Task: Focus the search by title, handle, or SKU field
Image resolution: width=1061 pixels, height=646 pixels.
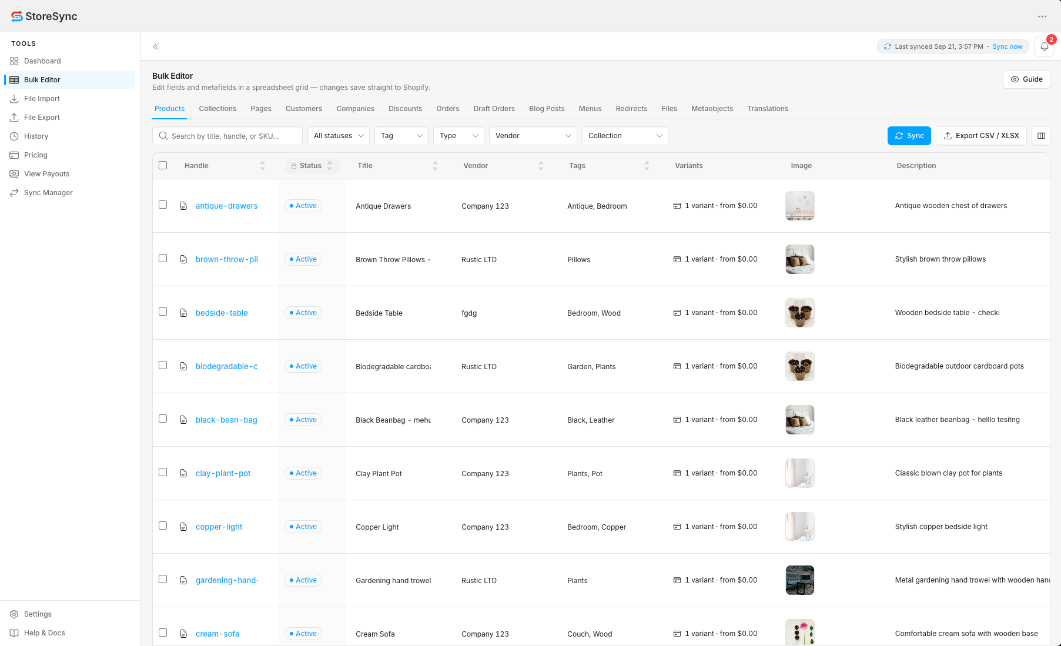Action: [227, 136]
